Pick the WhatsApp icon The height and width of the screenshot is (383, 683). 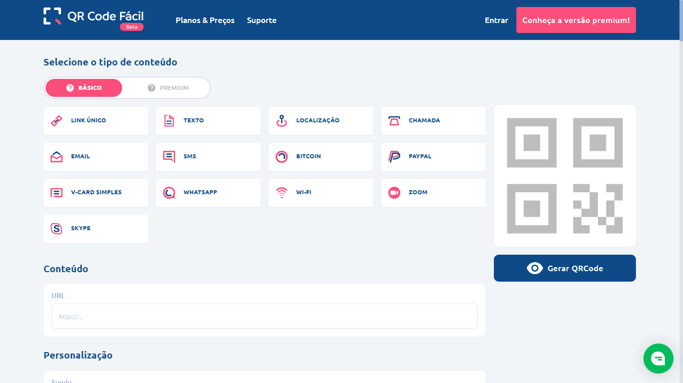[169, 193]
